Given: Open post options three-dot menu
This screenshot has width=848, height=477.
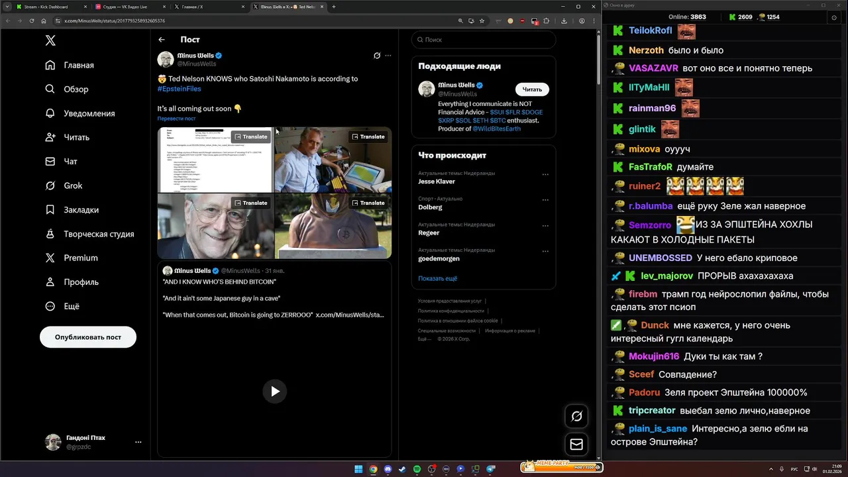Looking at the screenshot, I should [388, 56].
